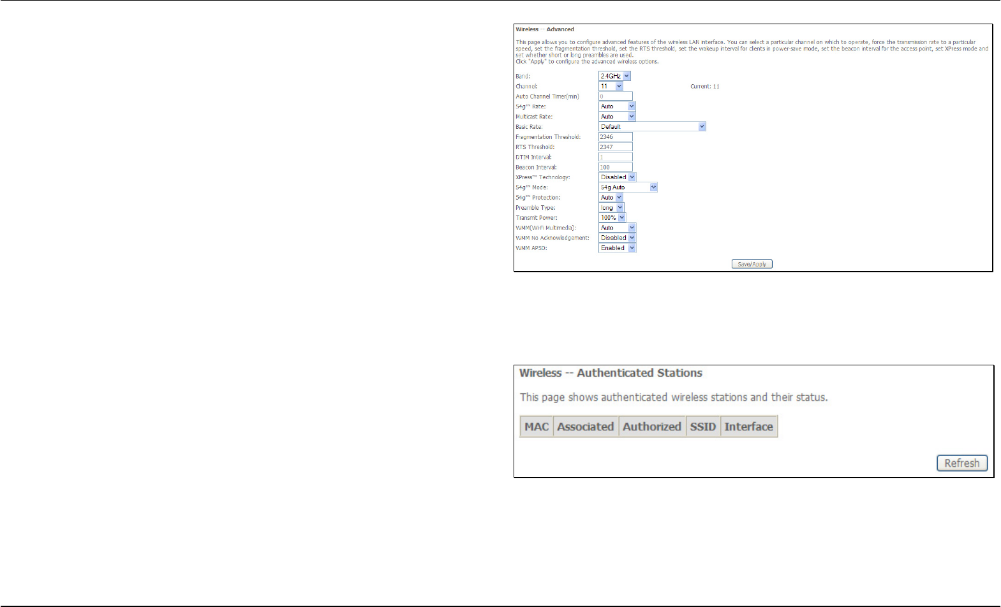1001x607 pixels.
Task: Open the Transmit Power dropdown showing 100%
Action: [612, 218]
